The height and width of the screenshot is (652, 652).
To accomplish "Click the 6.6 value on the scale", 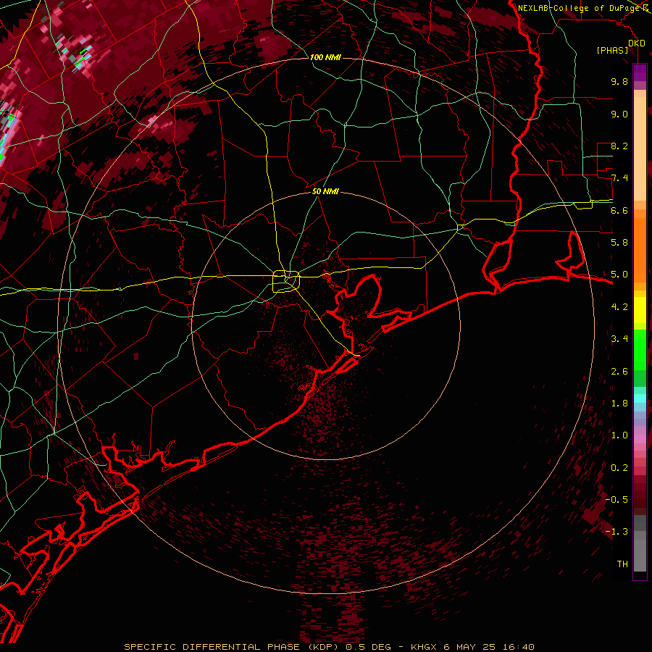I will (619, 210).
